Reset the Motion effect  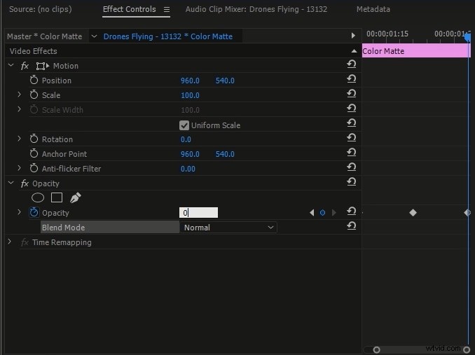[x=352, y=64]
